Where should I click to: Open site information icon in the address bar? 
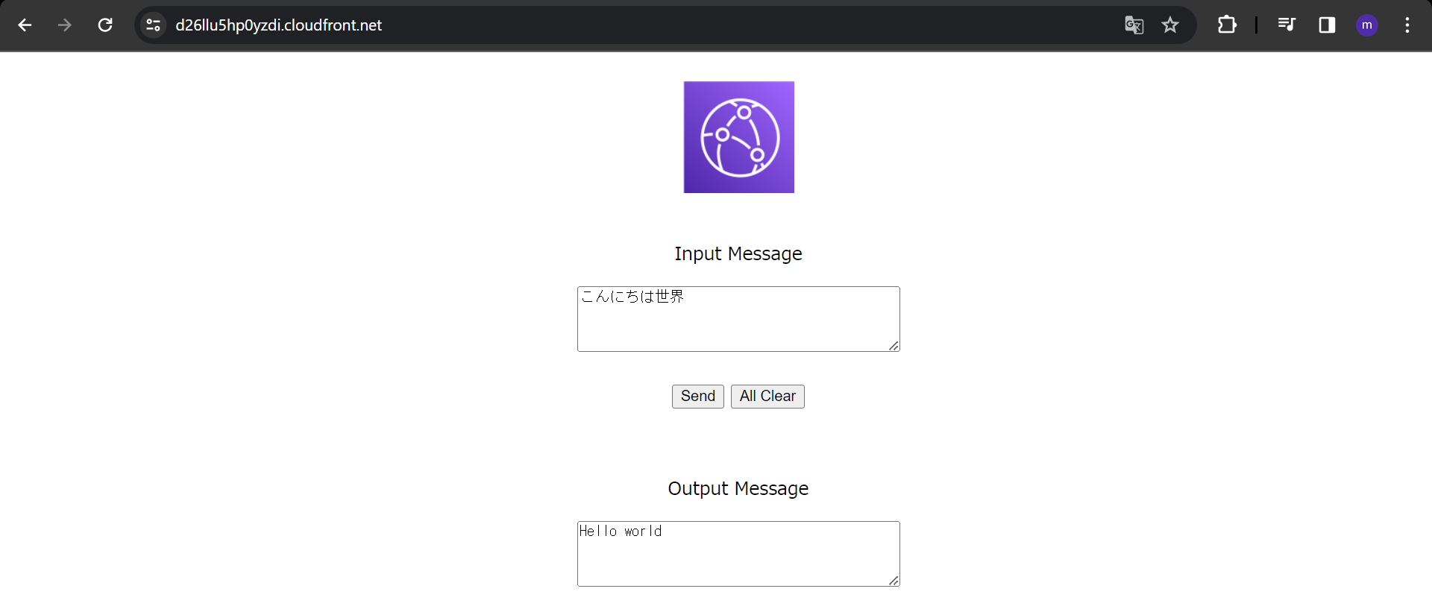click(153, 25)
